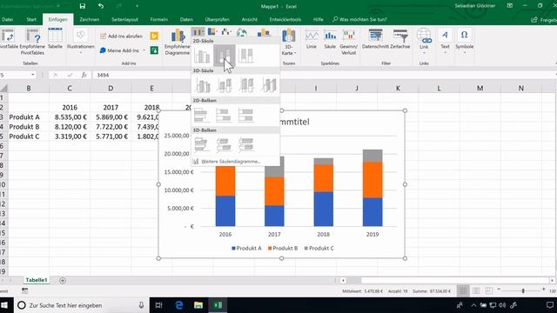The image size is (557, 313).
Task: Pick the fourth 3D-Säule column chart option
Action: [x=268, y=85]
